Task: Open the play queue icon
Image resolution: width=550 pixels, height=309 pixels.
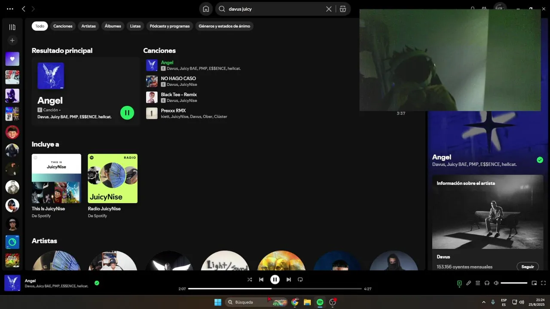Action: coord(478,283)
